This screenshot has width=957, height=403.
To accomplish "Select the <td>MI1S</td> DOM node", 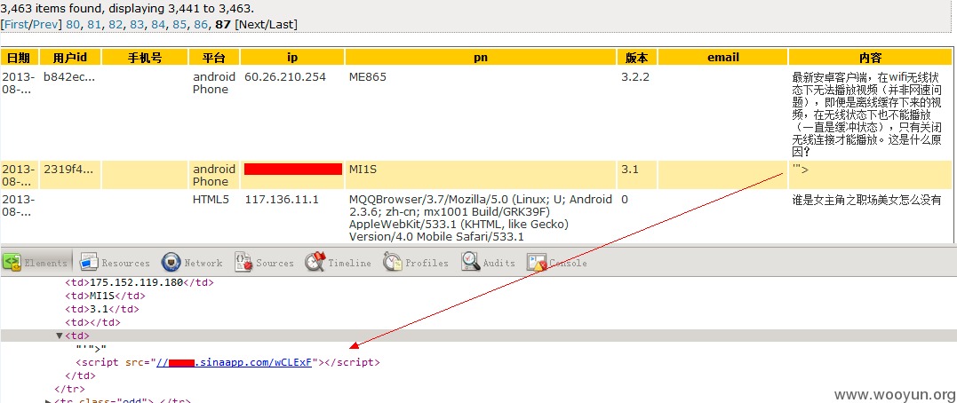I will pos(105,296).
